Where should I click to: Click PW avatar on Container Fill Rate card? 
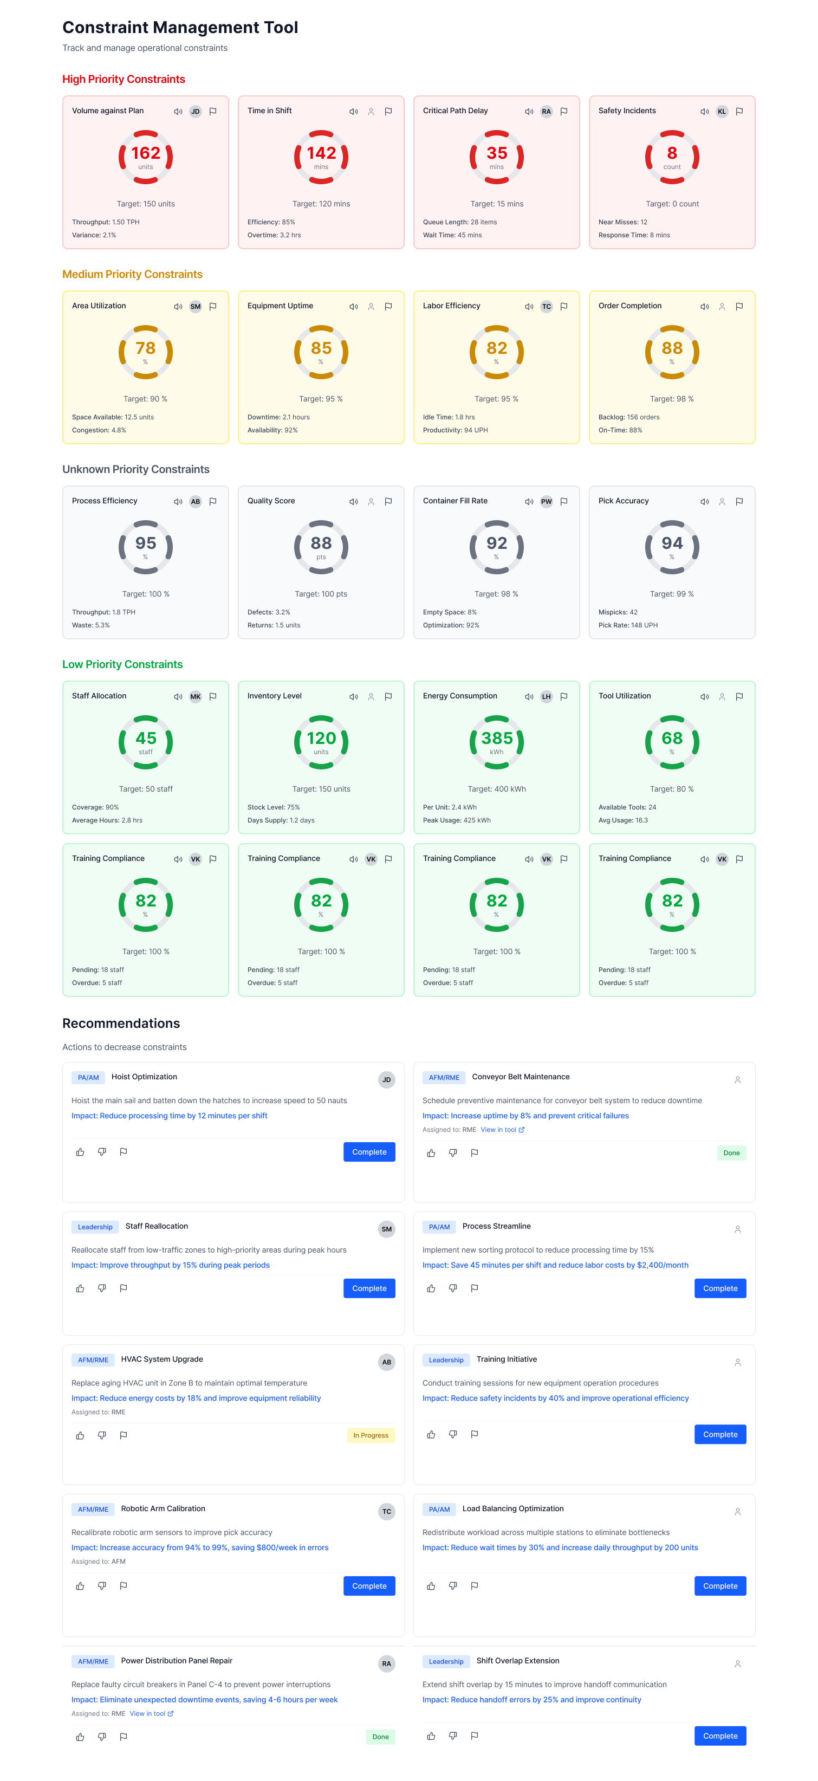click(546, 501)
